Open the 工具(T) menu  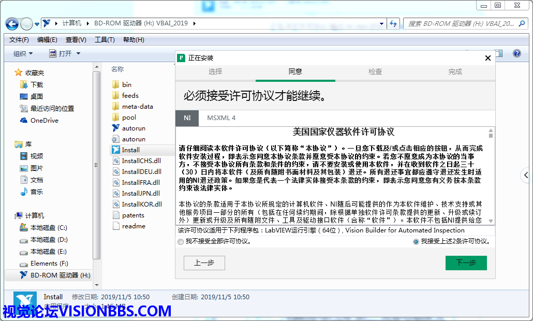click(105, 40)
